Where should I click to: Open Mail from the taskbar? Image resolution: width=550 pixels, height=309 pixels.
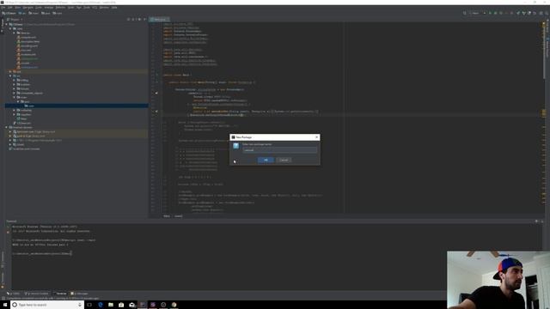[131, 305]
